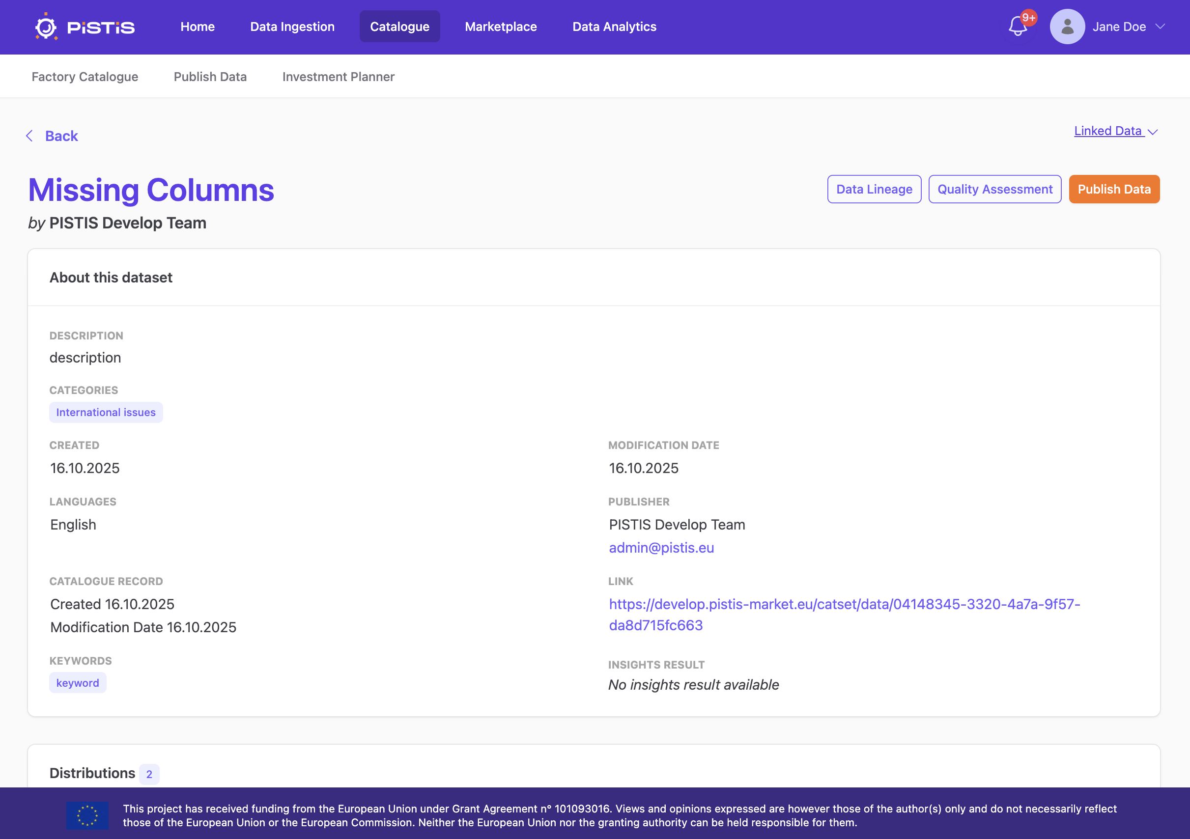
Task: Expand the Linked Data dropdown
Action: [x=1115, y=131]
